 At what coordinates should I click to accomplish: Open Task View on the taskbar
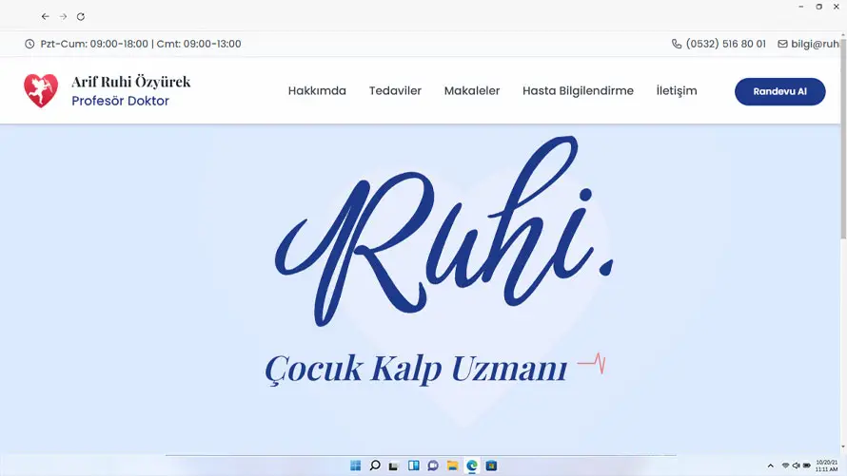click(x=394, y=466)
